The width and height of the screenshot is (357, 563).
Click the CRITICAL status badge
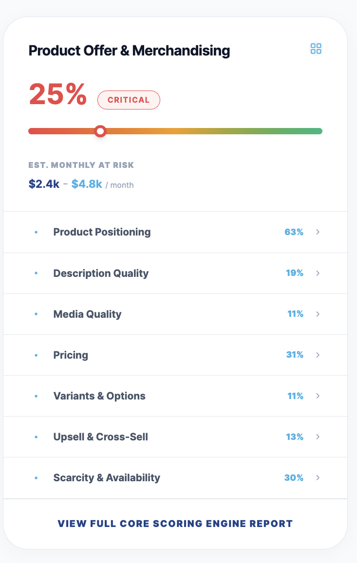click(x=129, y=100)
